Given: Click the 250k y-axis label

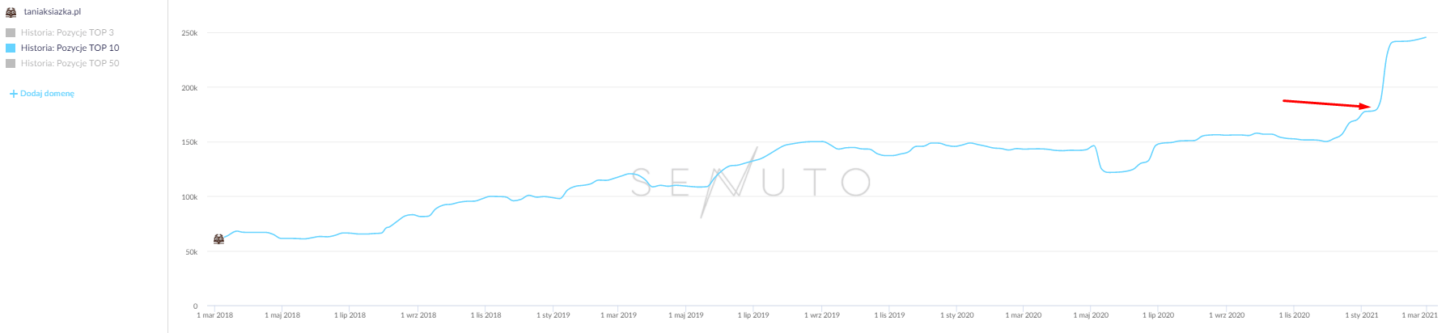Looking at the screenshot, I should tap(189, 33).
